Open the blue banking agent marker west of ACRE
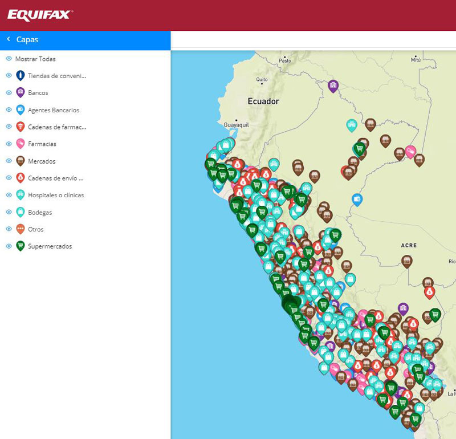The image size is (456, 439). (357, 200)
